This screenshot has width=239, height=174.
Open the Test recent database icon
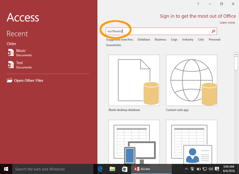coord(11,65)
